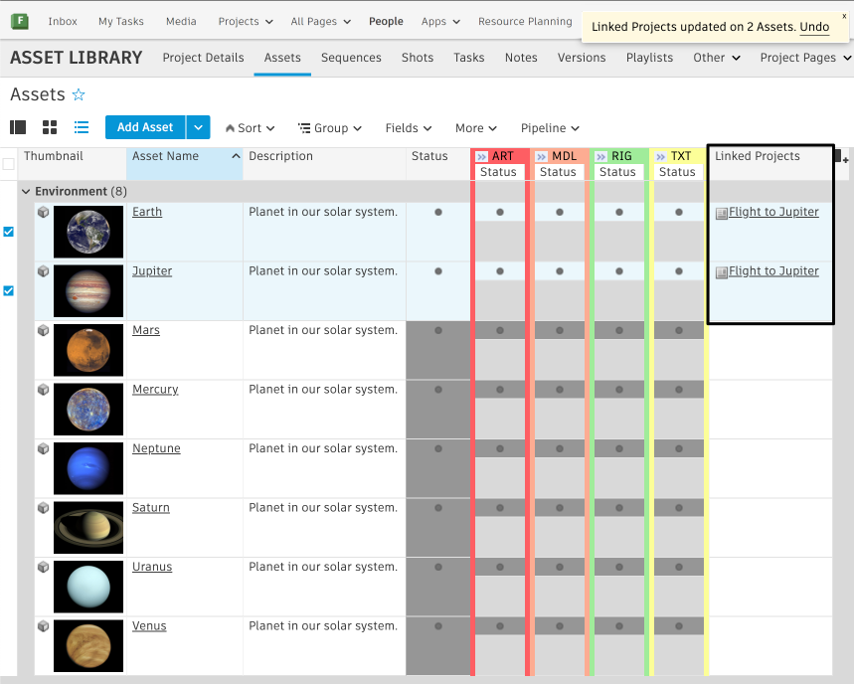Click project icon in Earth's Linked Projects
The image size is (854, 684).
tap(722, 213)
